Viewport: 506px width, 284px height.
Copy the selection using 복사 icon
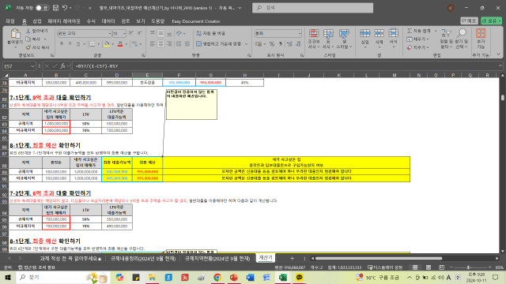pyautogui.click(x=28, y=39)
